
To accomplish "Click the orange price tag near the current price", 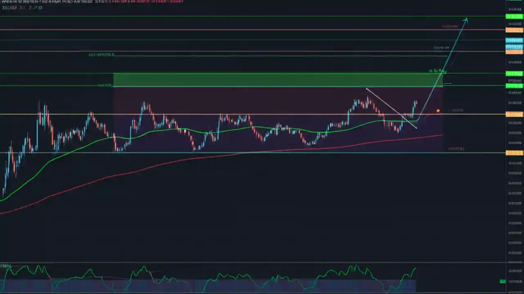I will (x=514, y=115).
